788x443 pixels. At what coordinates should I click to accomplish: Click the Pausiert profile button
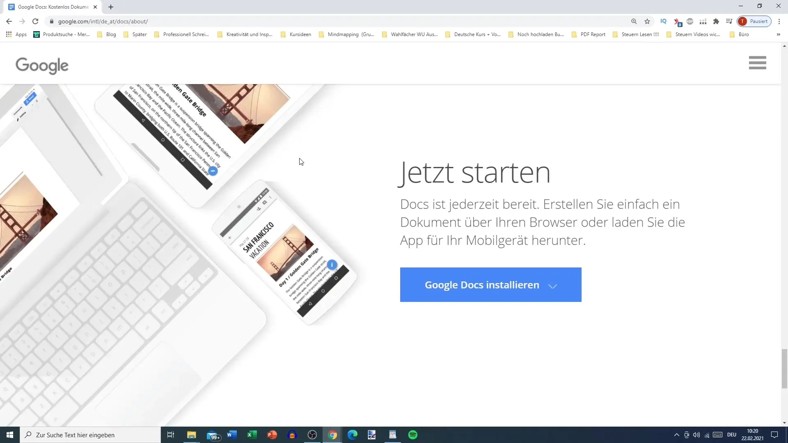pyautogui.click(x=754, y=21)
